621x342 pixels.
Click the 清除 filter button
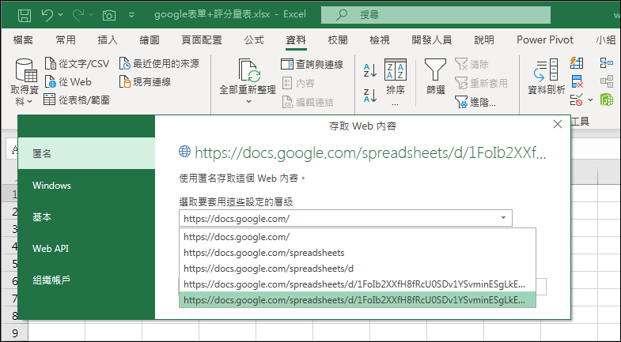pos(471,64)
